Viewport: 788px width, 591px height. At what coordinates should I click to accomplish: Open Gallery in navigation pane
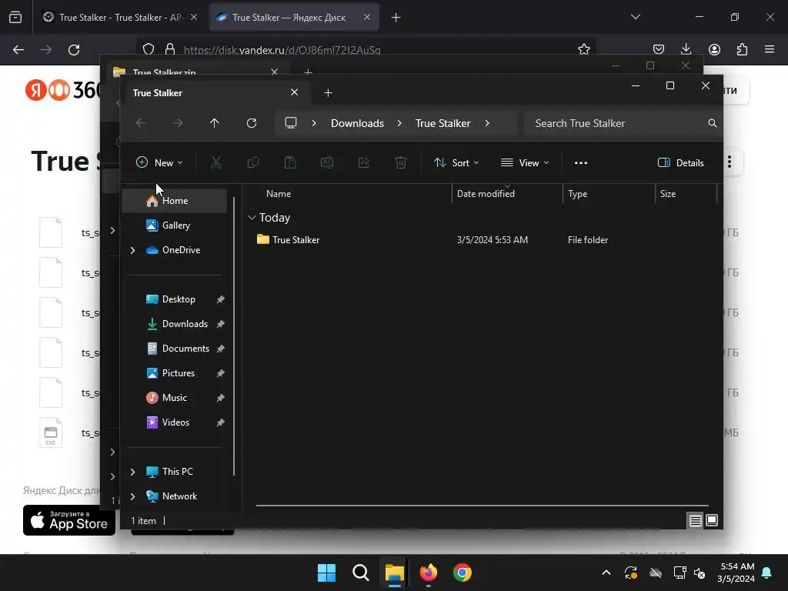click(175, 225)
